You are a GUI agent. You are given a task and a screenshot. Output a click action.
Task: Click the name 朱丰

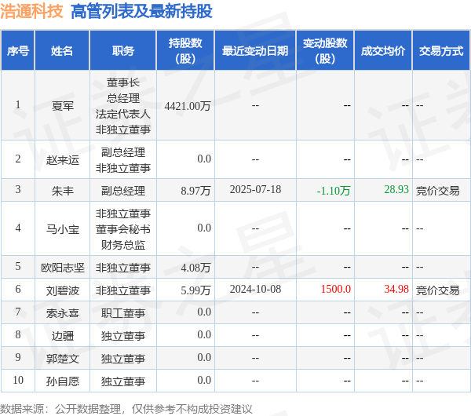click(x=63, y=191)
